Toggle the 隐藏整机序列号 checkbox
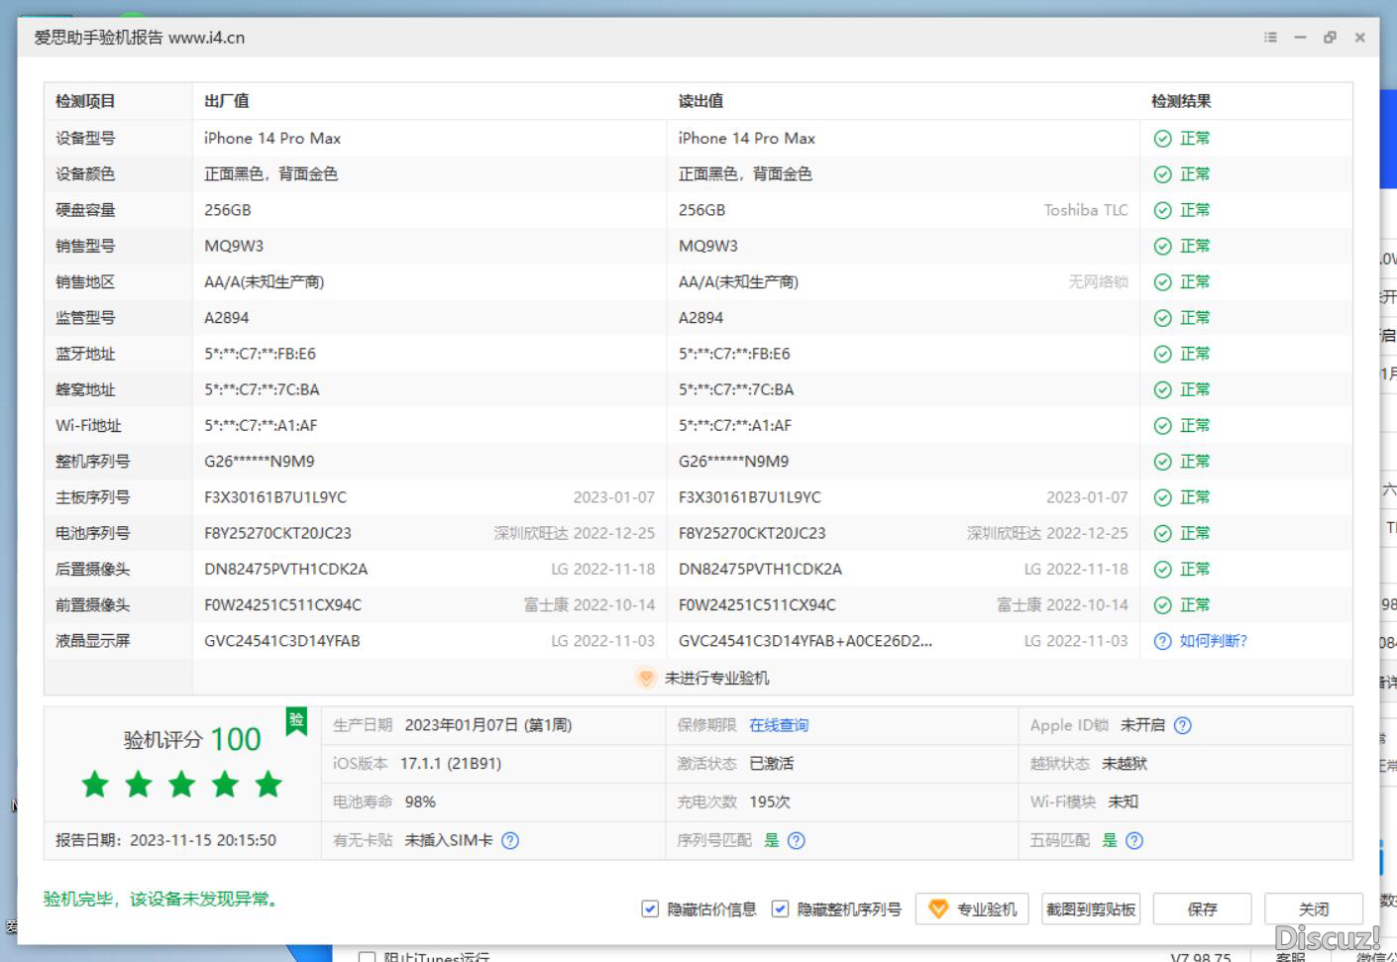 (x=780, y=909)
